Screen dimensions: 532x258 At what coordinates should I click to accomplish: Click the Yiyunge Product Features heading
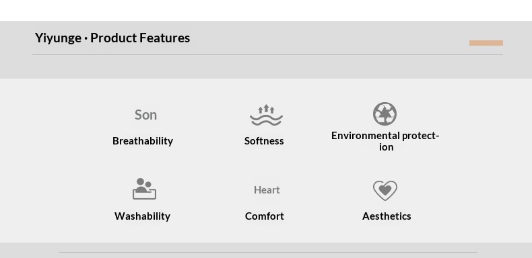[x=112, y=38]
